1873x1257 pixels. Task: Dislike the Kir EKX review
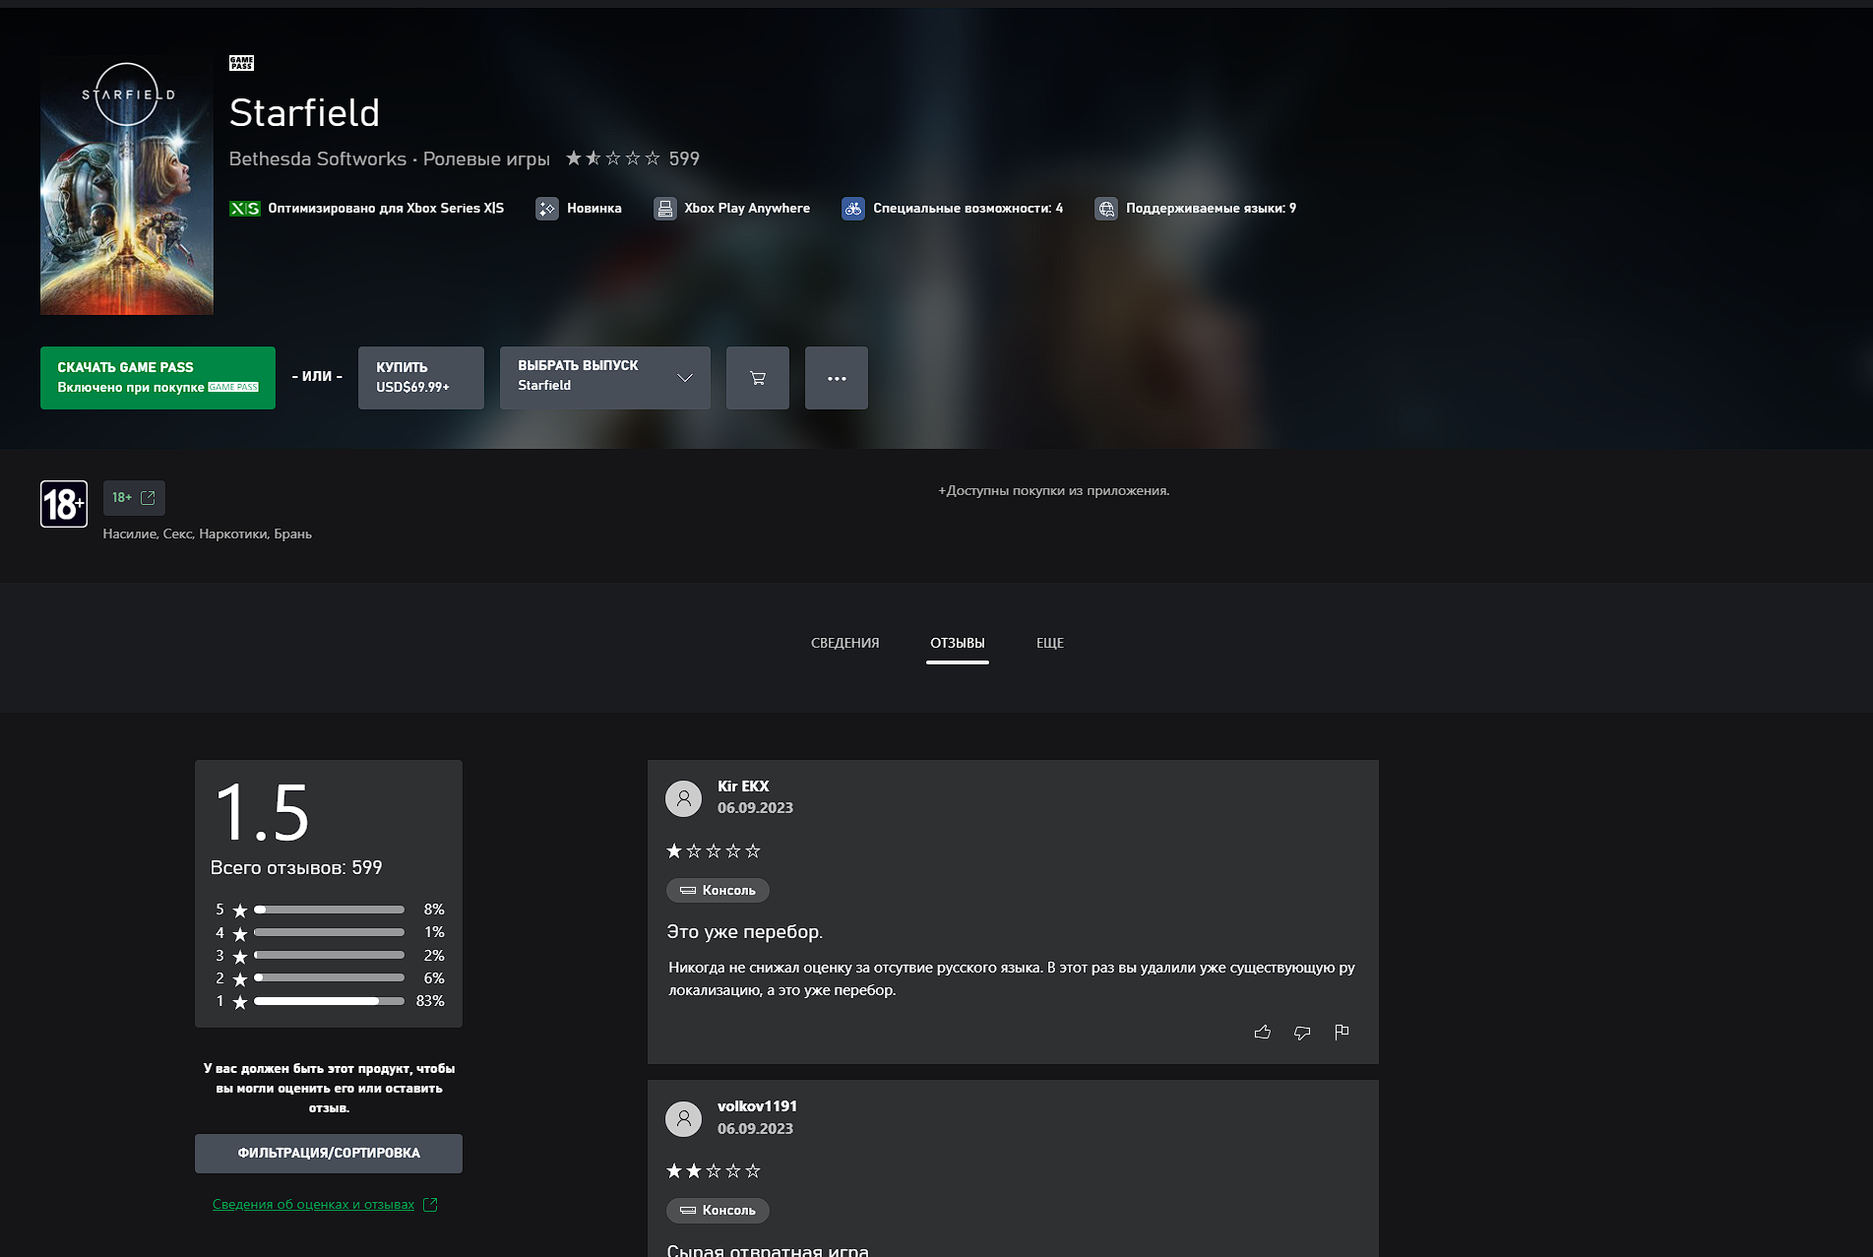click(x=1301, y=1032)
